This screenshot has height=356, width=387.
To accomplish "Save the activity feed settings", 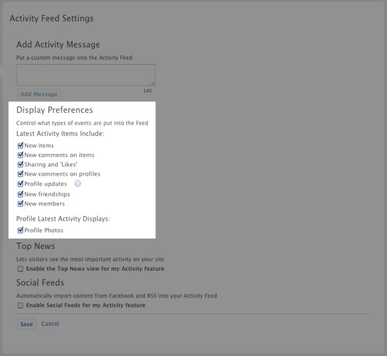I will (26, 324).
